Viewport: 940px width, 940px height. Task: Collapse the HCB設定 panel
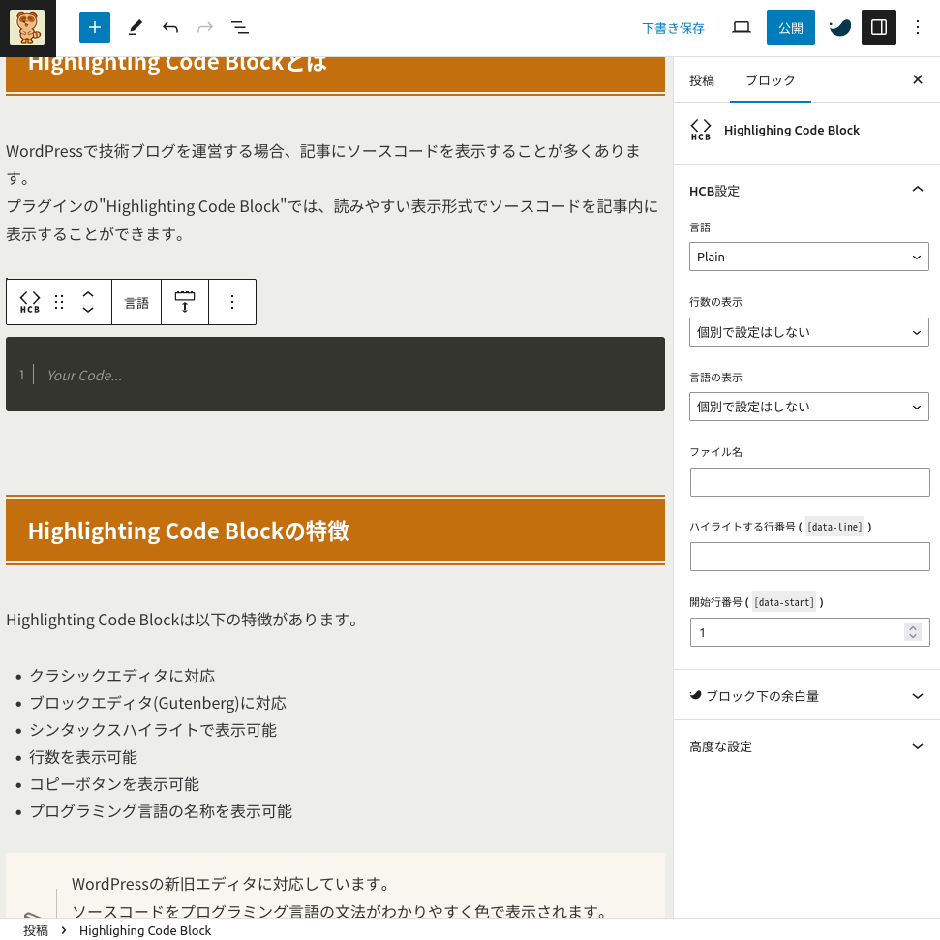tap(917, 191)
